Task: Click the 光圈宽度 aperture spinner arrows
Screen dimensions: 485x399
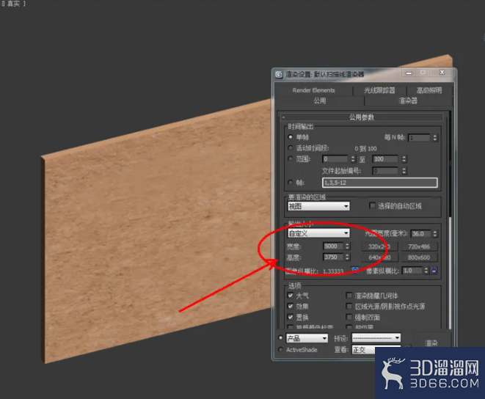Action: [x=435, y=233]
